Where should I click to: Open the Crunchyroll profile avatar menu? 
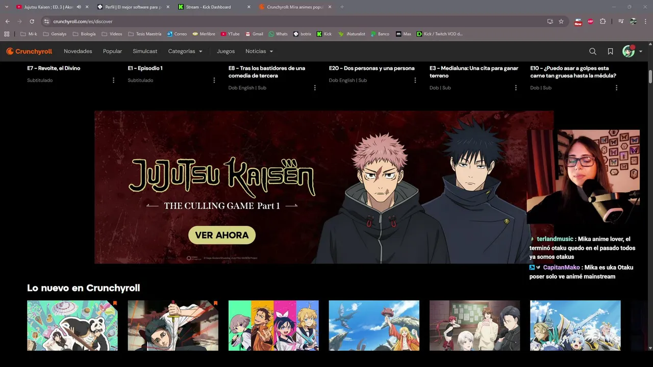[x=632, y=51]
